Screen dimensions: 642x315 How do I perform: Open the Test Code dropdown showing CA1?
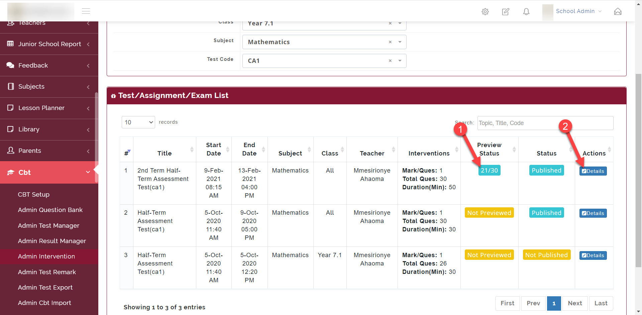[x=324, y=61]
